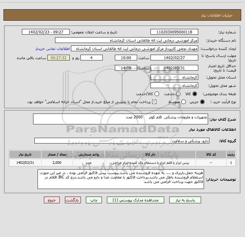This screenshot has height=237, width=245.
Task: Click the remaining time counter 00:27:32
Action: (59, 58)
